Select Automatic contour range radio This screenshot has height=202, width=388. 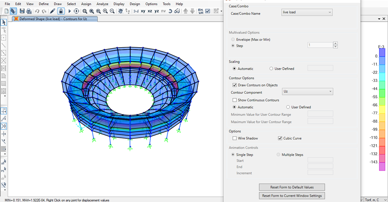coord(234,107)
